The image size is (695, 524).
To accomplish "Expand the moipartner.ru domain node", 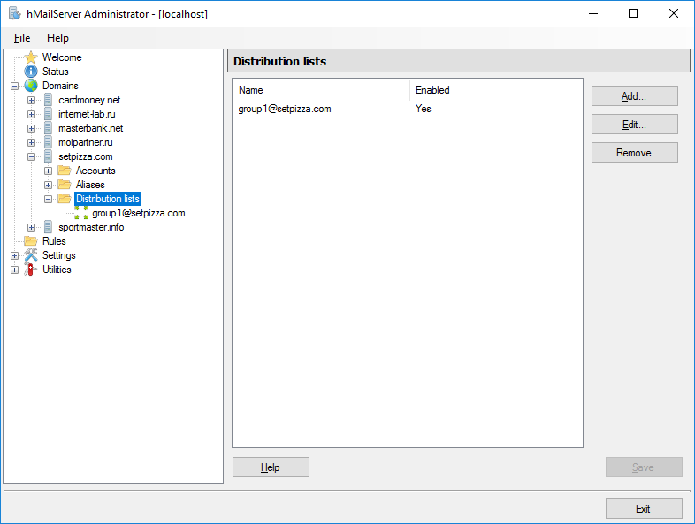I will coord(31,142).
